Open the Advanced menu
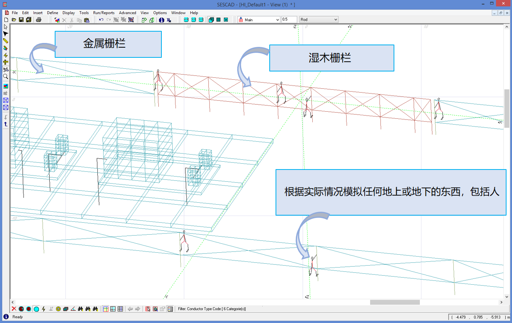This screenshot has width=512, height=323. (x=127, y=13)
